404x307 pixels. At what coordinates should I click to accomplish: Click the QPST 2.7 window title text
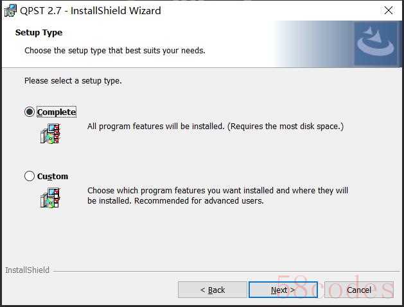91,11
